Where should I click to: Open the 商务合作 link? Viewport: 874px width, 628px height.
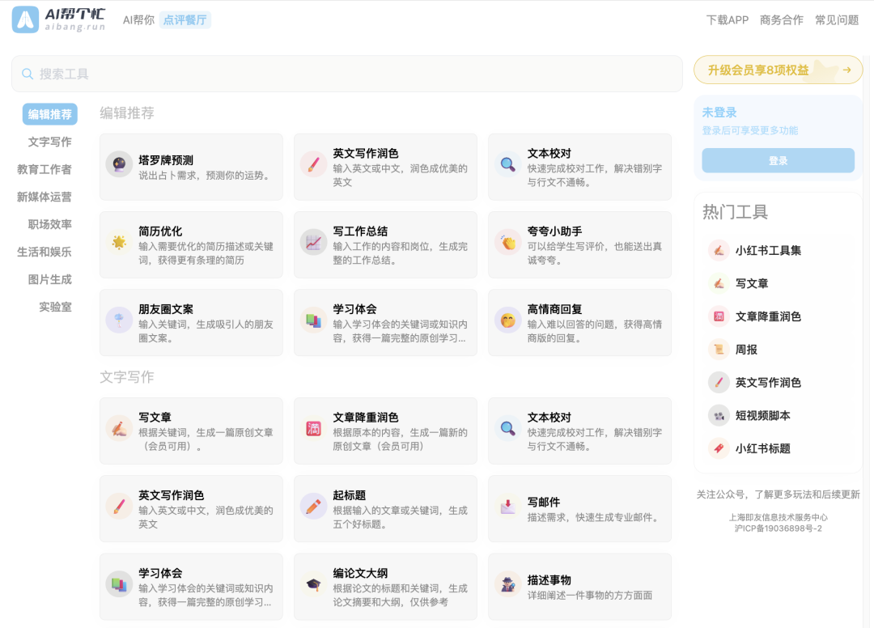coord(782,20)
